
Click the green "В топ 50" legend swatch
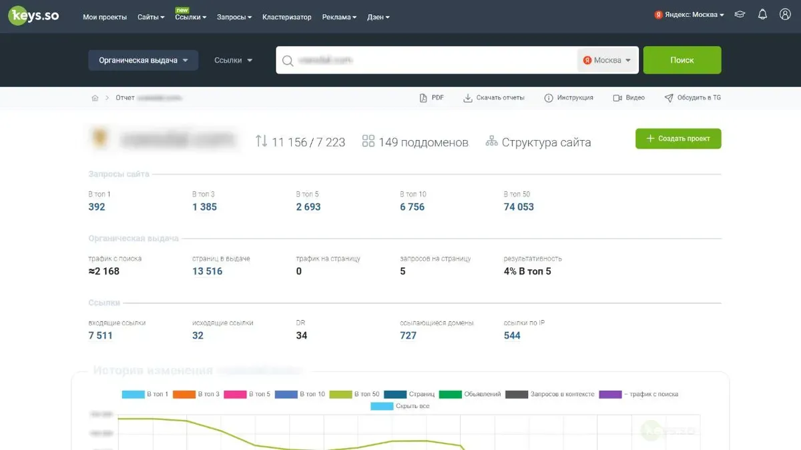click(341, 394)
